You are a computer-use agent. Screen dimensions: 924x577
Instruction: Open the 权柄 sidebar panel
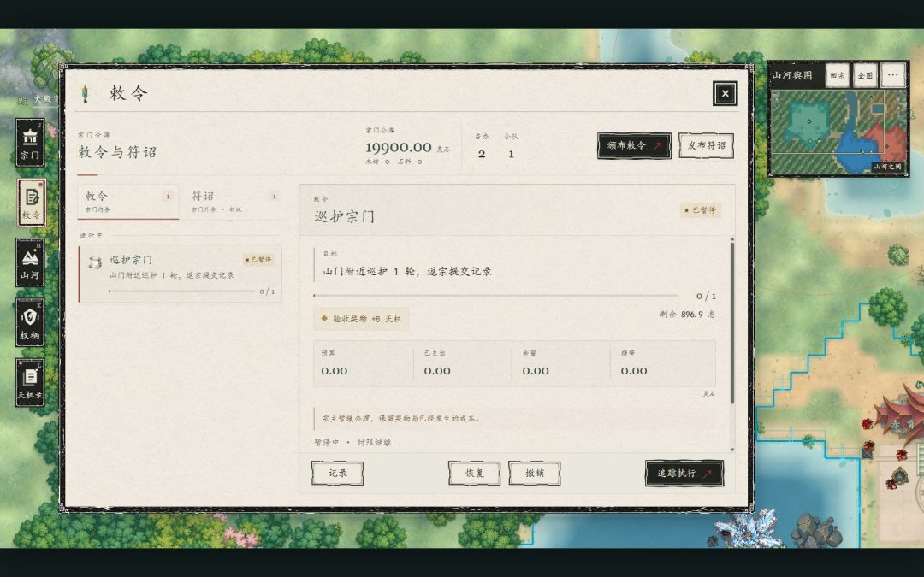pyautogui.click(x=29, y=322)
